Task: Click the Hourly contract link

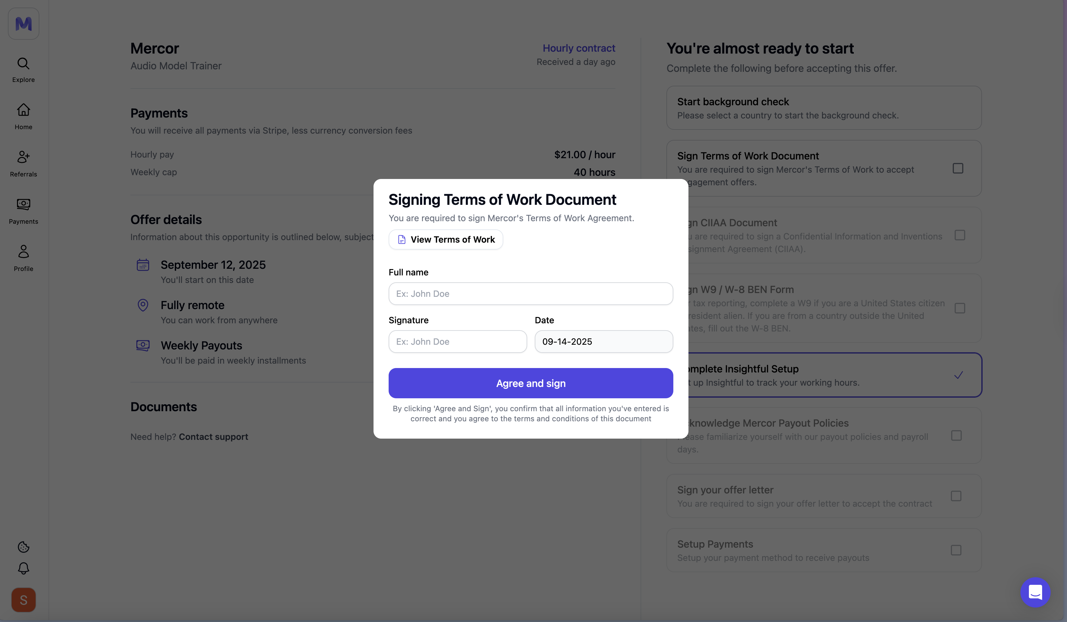Action: (x=579, y=48)
